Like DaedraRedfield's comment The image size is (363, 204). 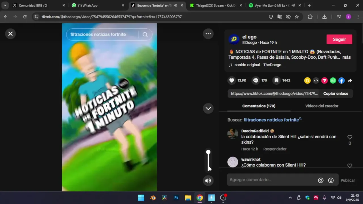(x=350, y=137)
